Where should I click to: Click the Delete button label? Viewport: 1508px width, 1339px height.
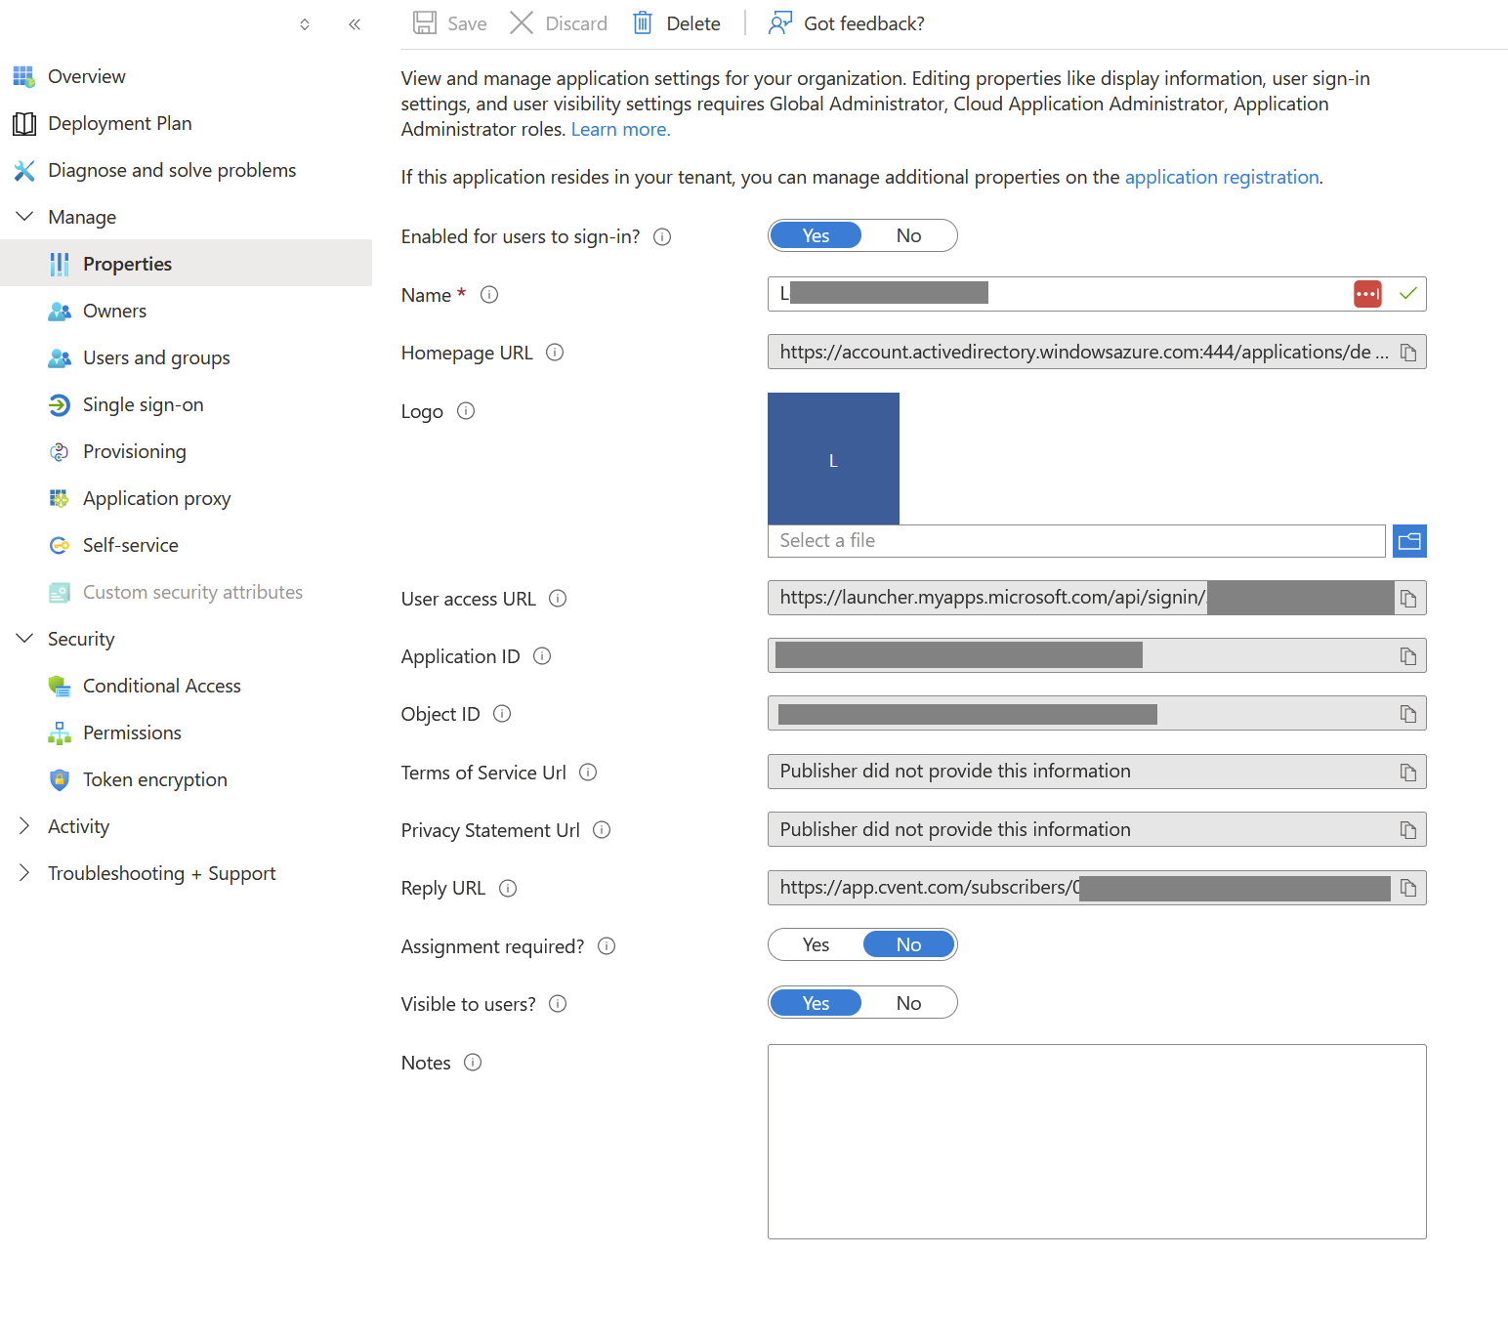pos(693,23)
